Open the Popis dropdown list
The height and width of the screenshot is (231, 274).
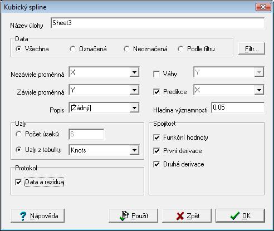coord(134,108)
